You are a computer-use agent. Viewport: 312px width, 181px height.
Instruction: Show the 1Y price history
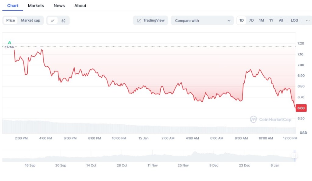tap(271, 20)
